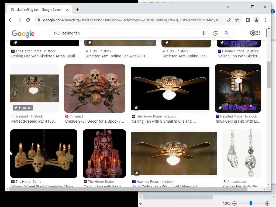Open the Chrome profile avatar
The height and width of the screenshot is (207, 276).
257,20
